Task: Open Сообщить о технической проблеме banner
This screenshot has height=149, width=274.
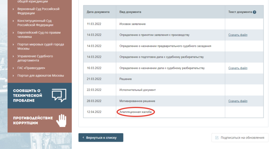Action: pos(40,96)
